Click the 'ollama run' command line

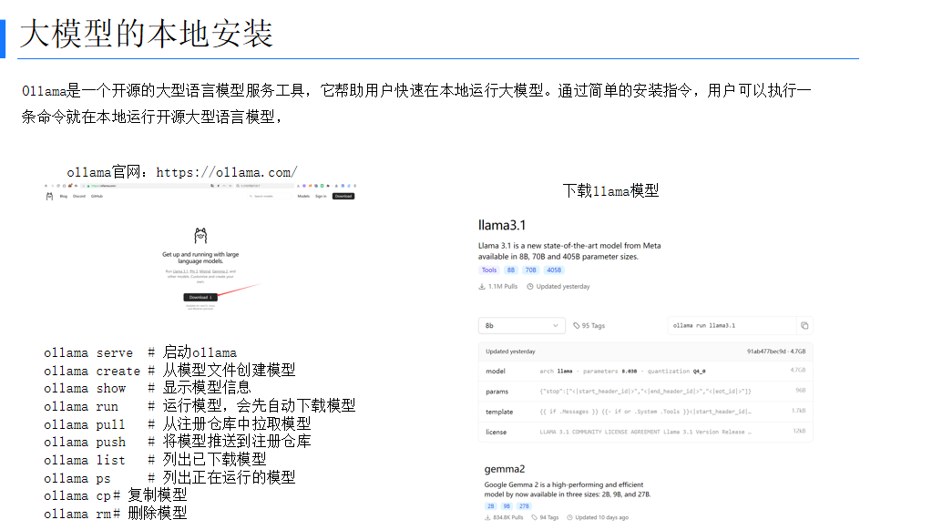(200, 406)
